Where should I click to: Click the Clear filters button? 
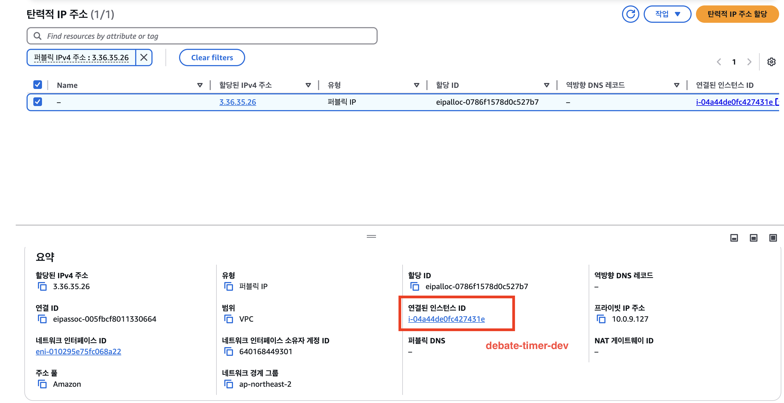click(x=212, y=57)
